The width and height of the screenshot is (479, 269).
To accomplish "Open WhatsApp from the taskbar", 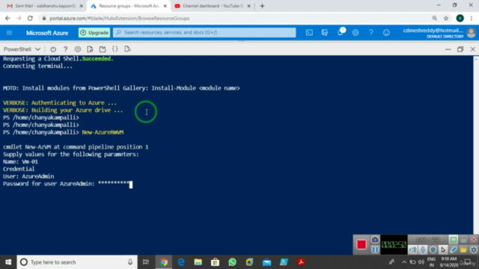I will [x=232, y=262].
